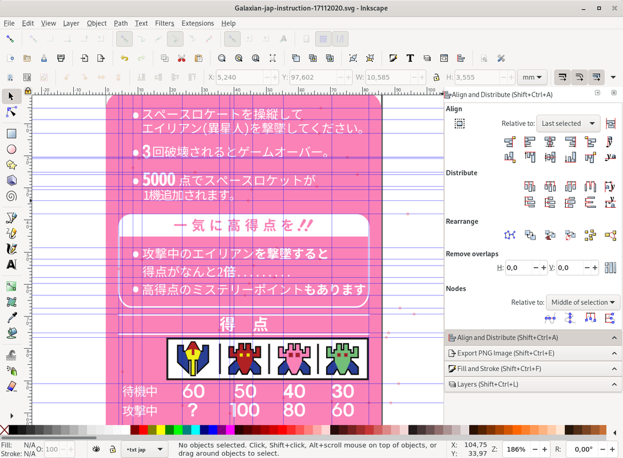Viewport: 623px width, 458px height.
Task: Expand the Layers panel
Action: point(533,384)
